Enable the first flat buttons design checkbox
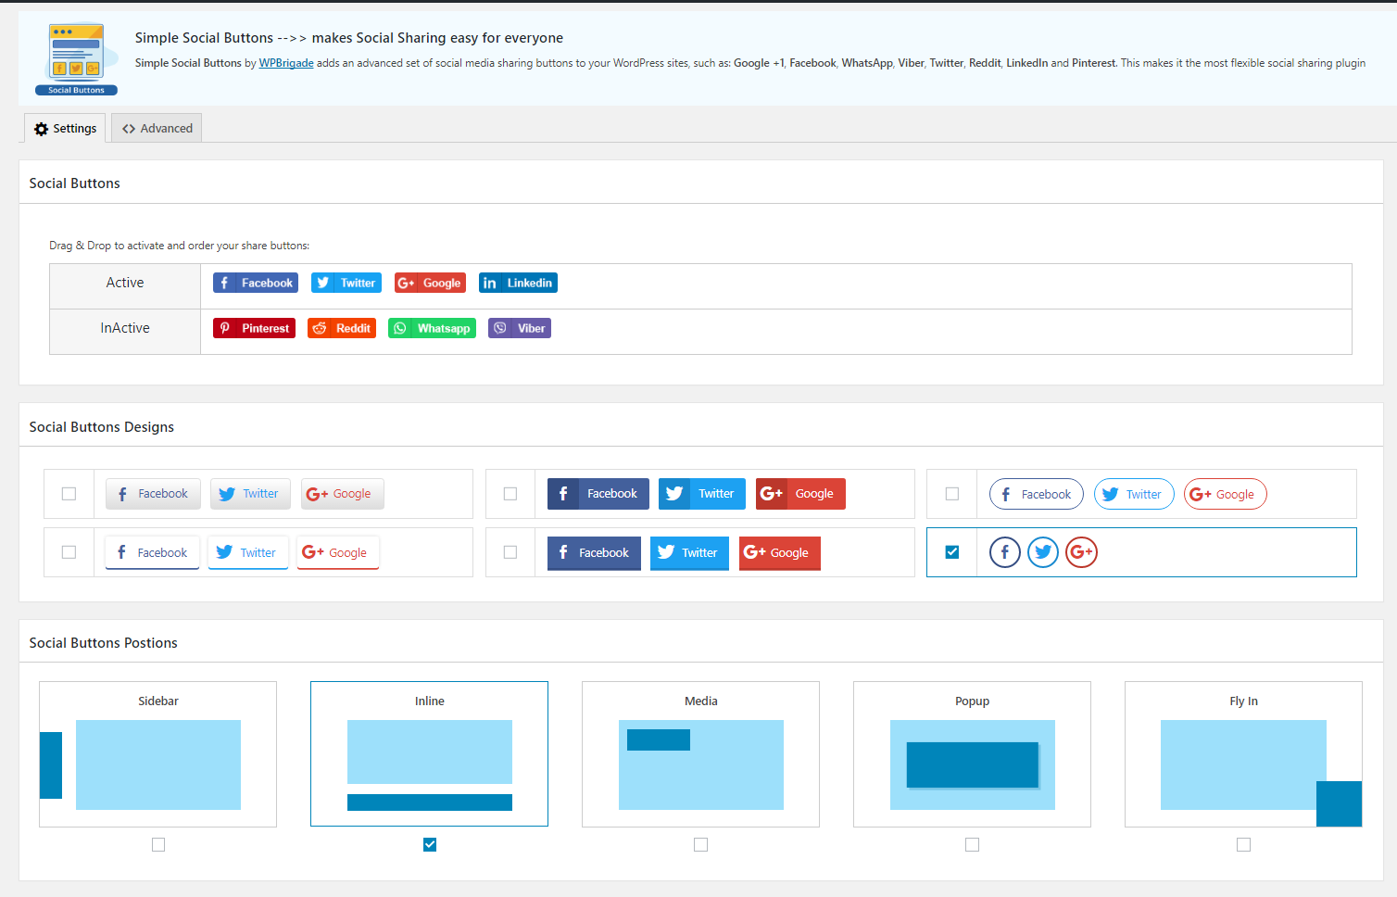The width and height of the screenshot is (1397, 897). 69,494
